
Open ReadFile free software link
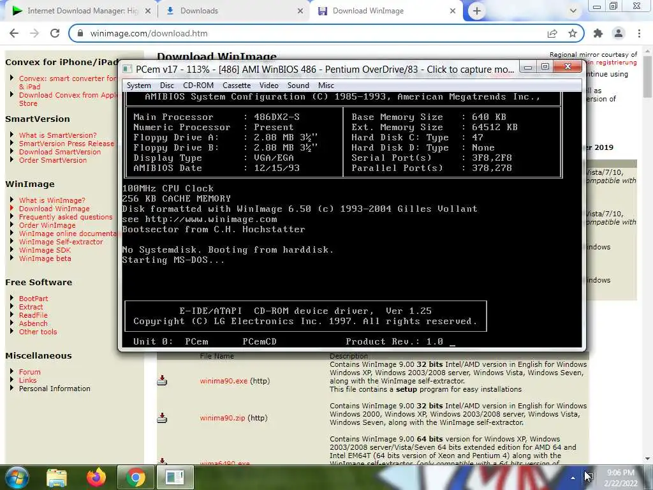[33, 315]
